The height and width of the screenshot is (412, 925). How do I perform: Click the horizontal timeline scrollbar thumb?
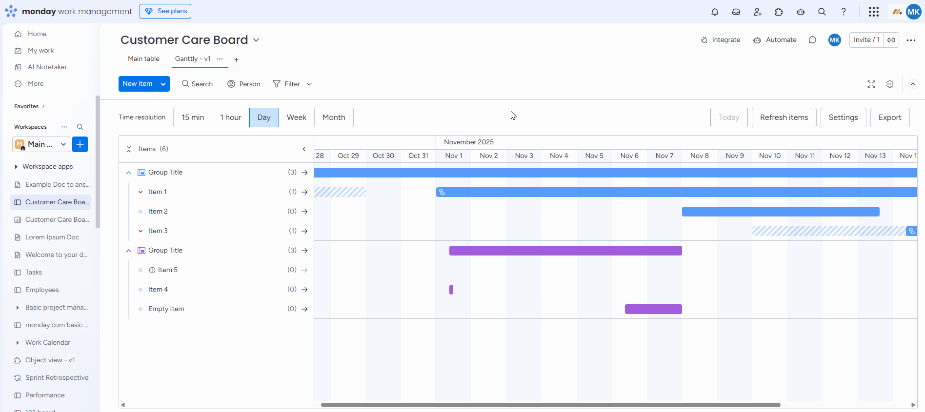(551, 405)
